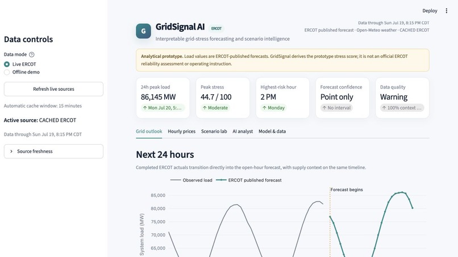
Task: Click the 100% context badge
Action: (x=402, y=108)
